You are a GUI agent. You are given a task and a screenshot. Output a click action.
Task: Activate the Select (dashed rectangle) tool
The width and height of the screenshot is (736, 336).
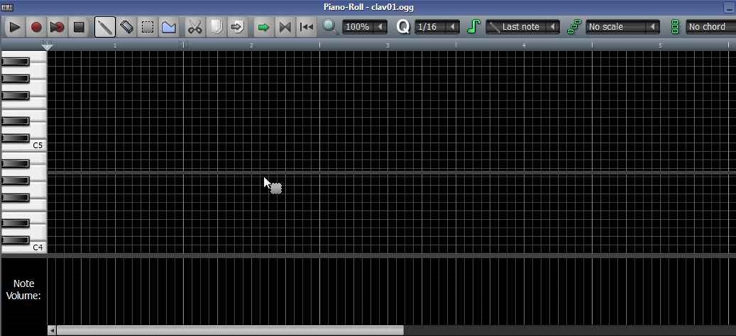(147, 27)
